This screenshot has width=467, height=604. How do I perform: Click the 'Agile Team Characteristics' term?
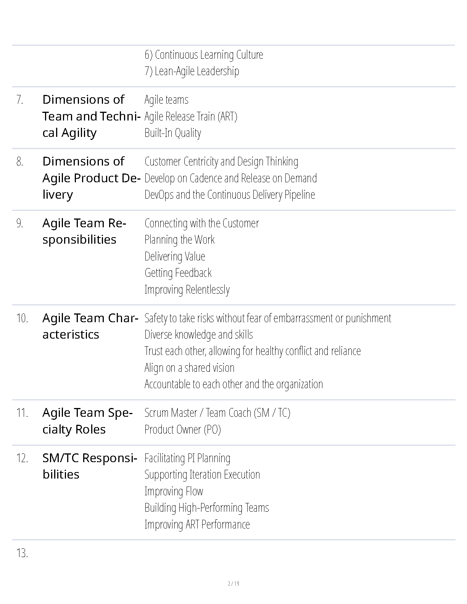[x=90, y=326]
